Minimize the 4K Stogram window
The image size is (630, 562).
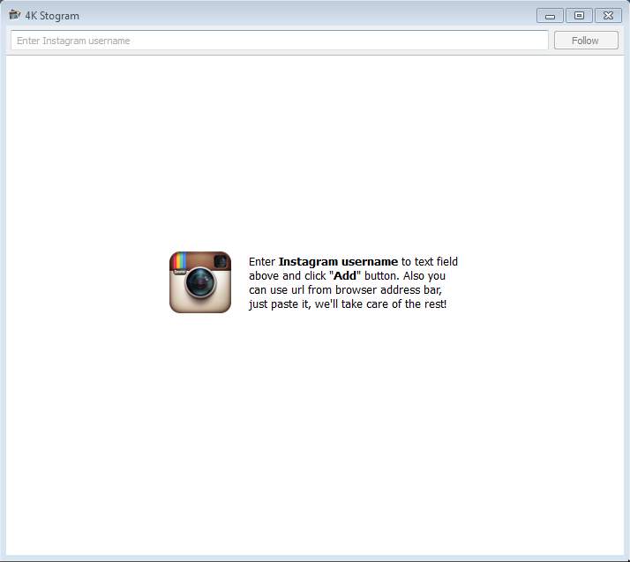coord(550,16)
